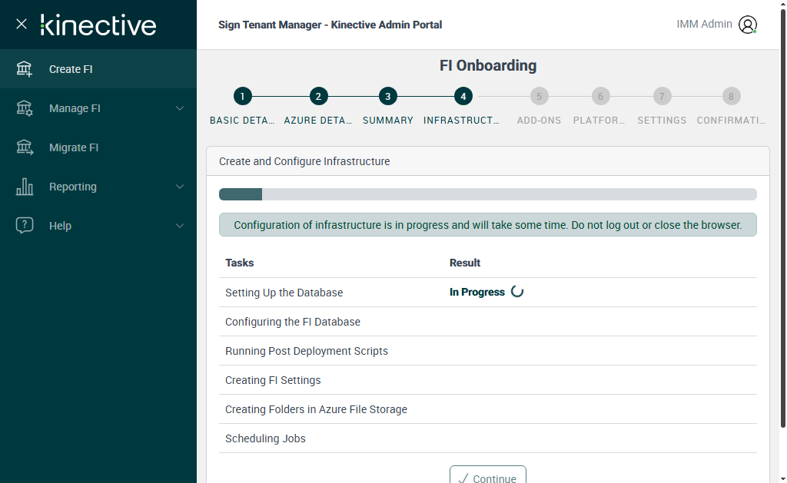Select 'Scheduling Jobs' task row
The image size is (787, 483).
(x=488, y=438)
